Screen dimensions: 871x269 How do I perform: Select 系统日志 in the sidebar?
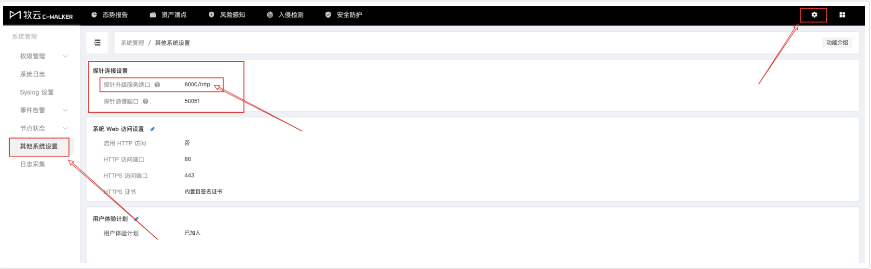pos(32,74)
